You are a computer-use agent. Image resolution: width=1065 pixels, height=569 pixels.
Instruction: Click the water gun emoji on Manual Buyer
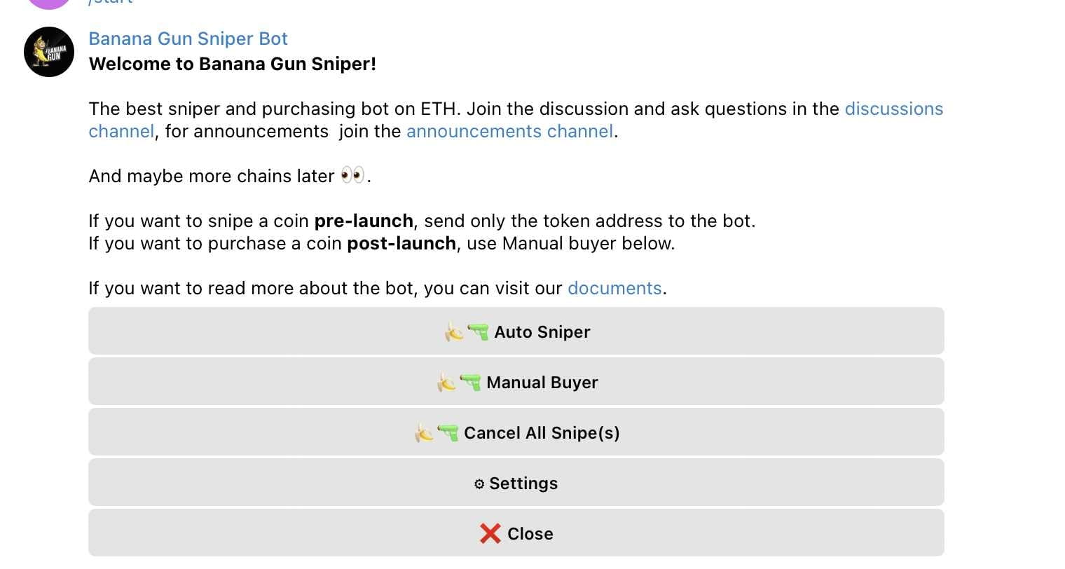click(471, 383)
